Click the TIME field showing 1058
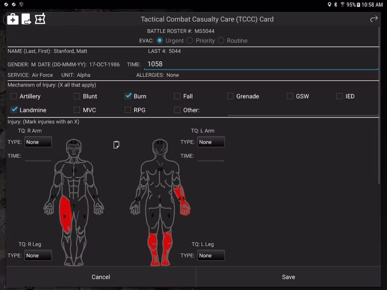The height and width of the screenshot is (290, 387). [x=260, y=64]
